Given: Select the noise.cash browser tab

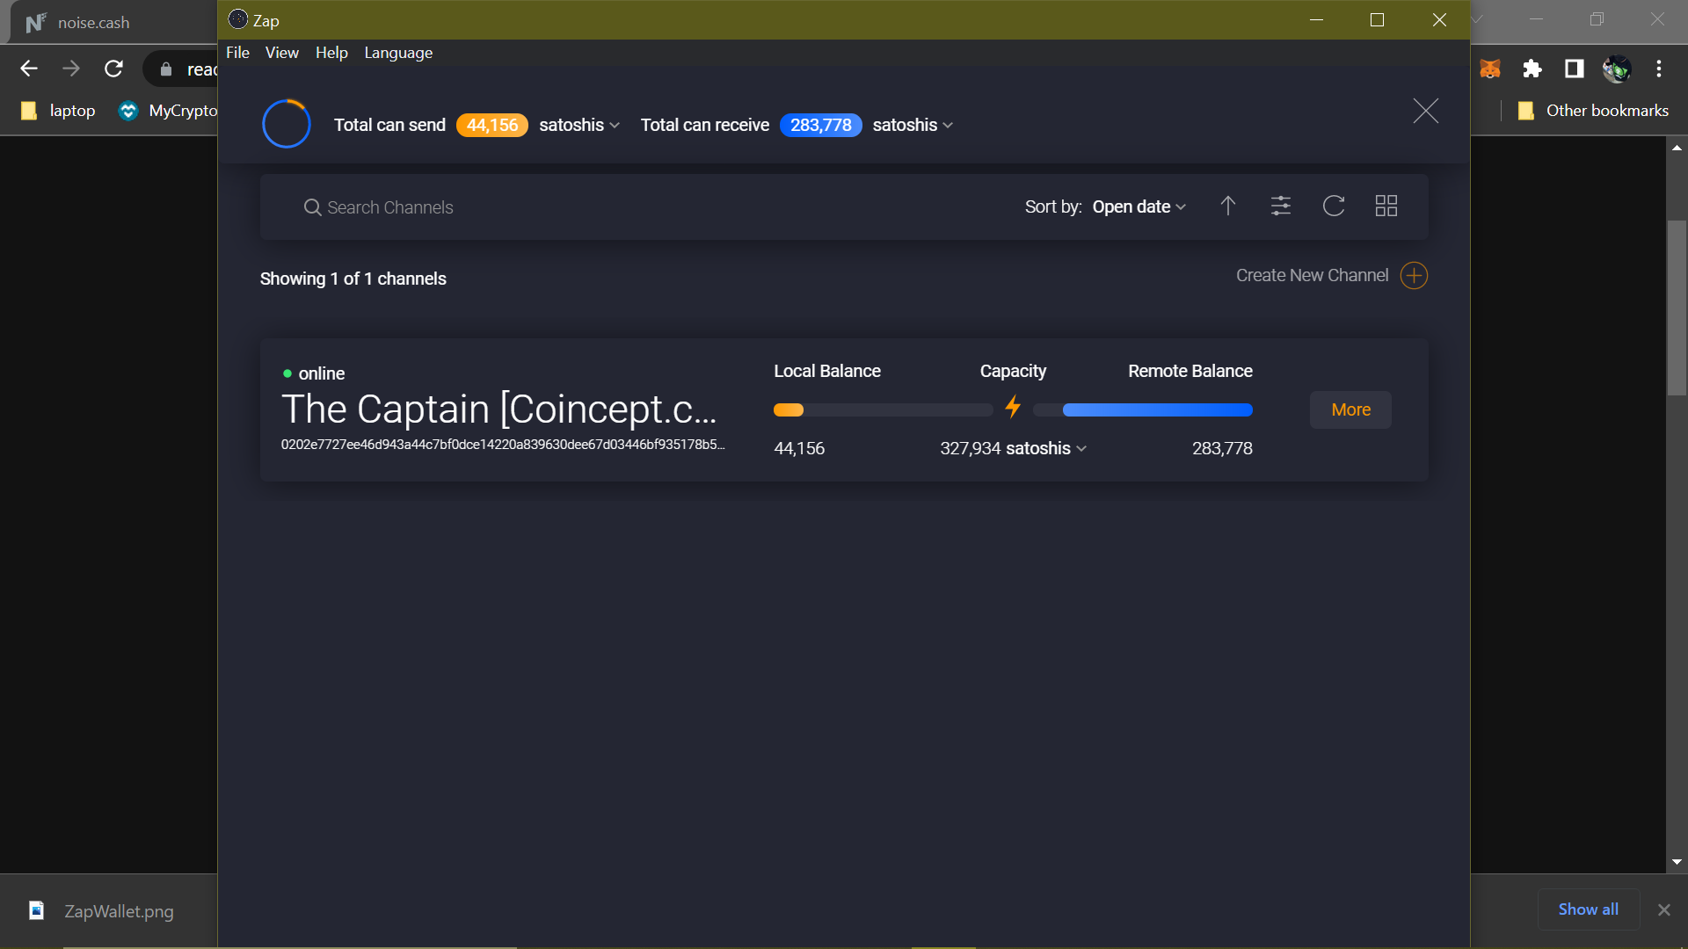Looking at the screenshot, I should (113, 23).
